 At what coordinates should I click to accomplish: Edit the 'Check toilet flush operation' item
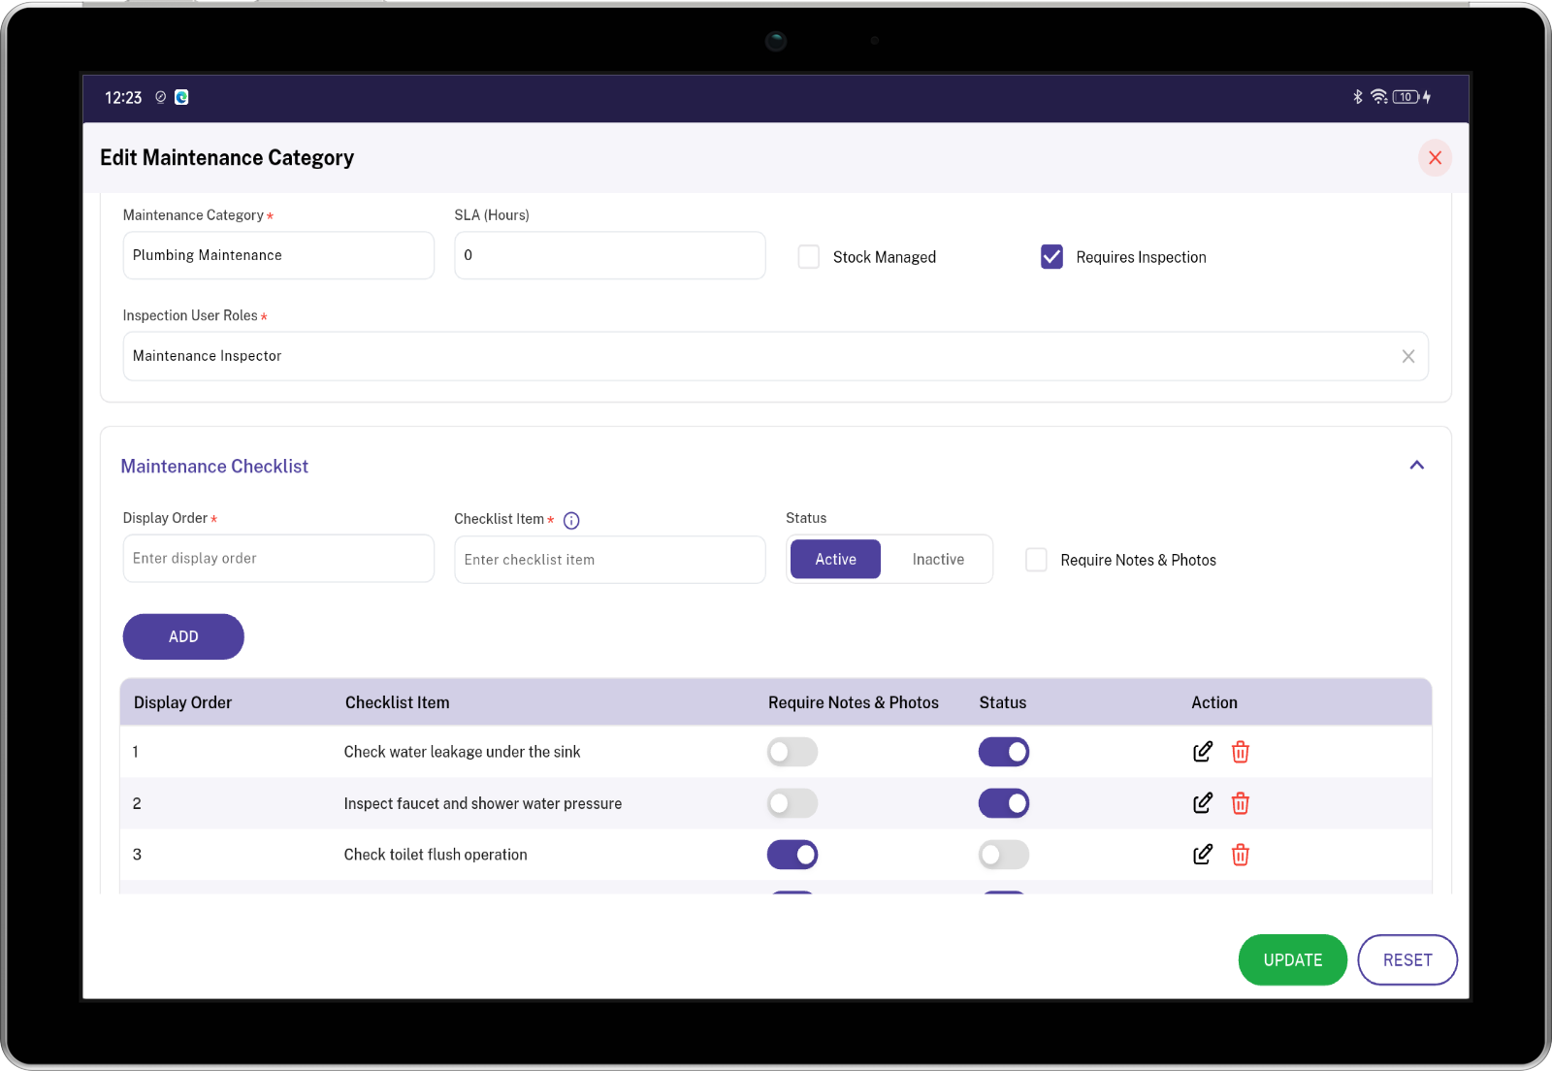(x=1203, y=855)
